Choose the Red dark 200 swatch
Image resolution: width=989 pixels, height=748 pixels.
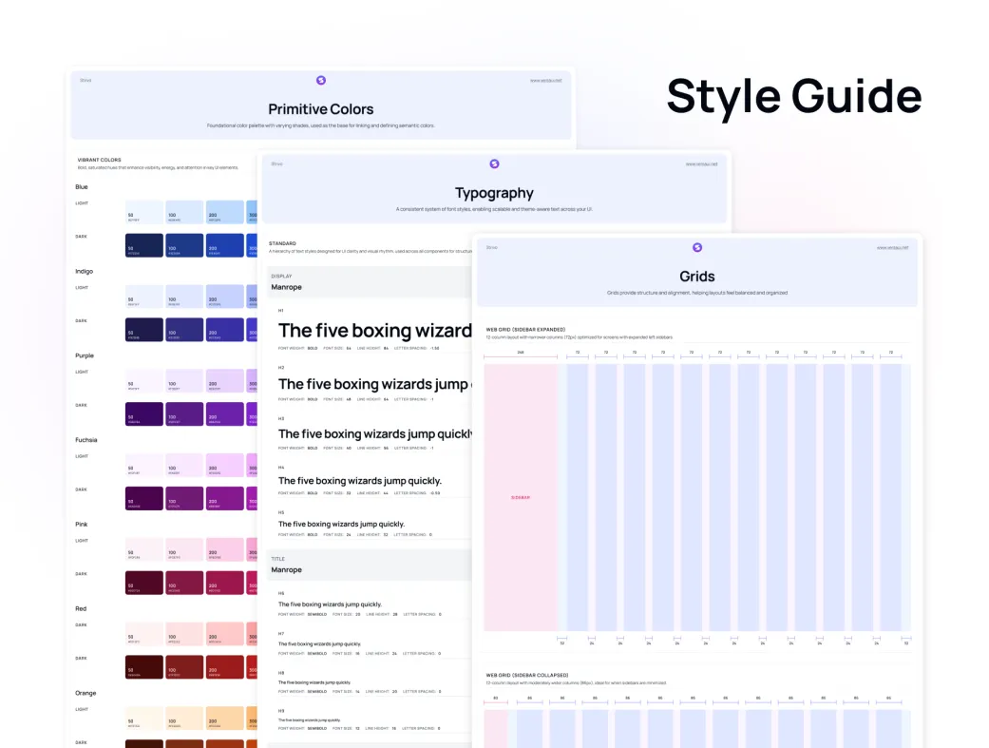coord(225,666)
